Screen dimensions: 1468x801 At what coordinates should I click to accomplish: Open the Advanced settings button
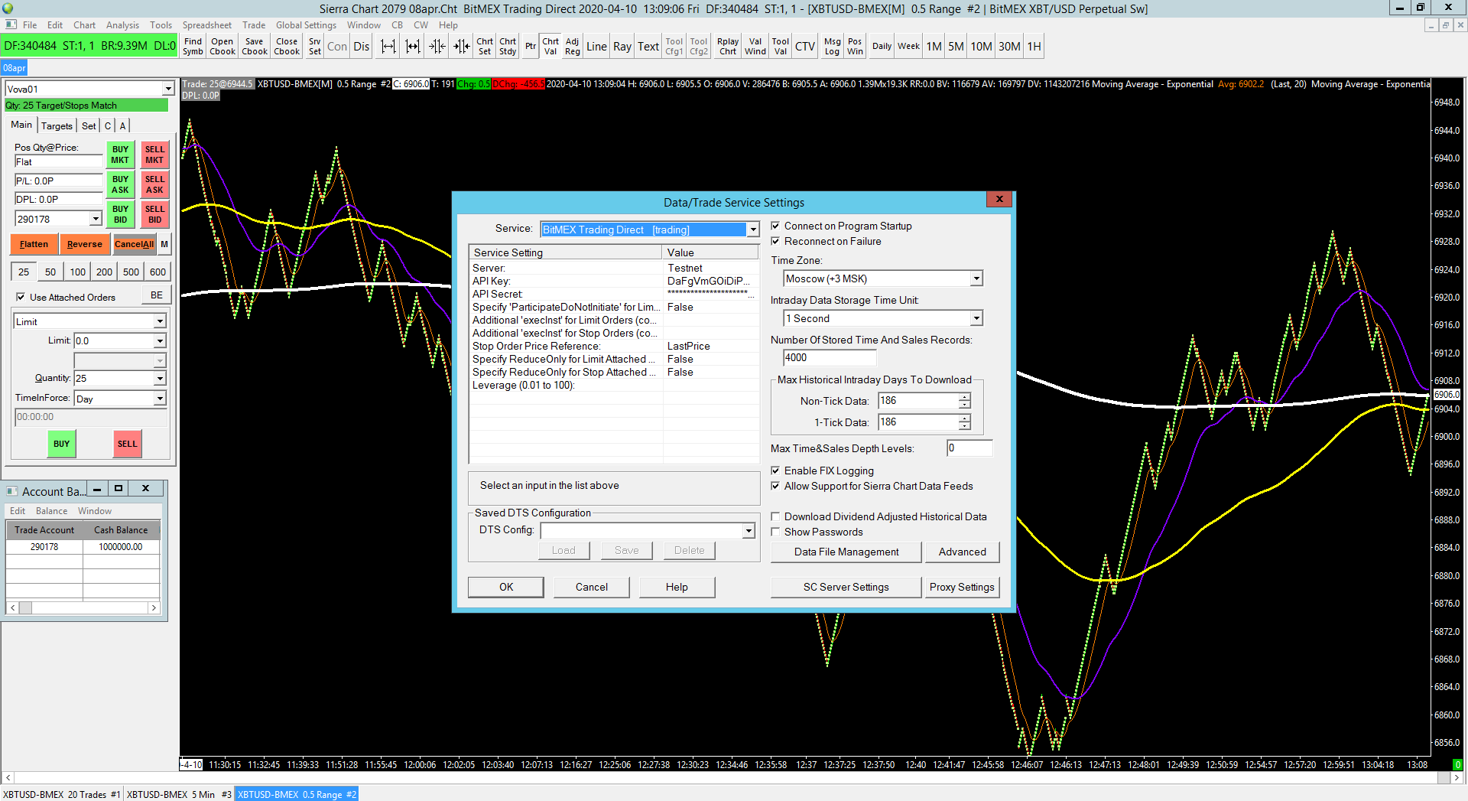click(x=963, y=552)
